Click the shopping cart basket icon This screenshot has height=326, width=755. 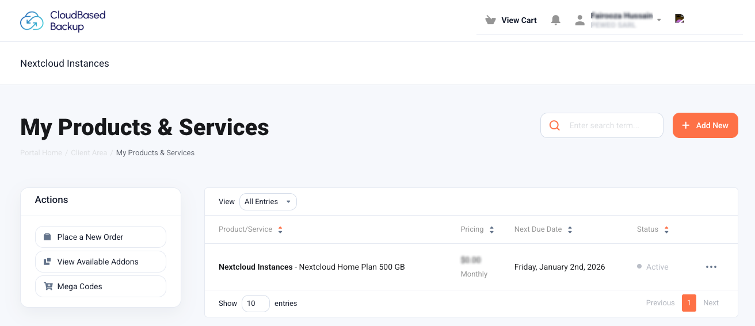pos(490,20)
